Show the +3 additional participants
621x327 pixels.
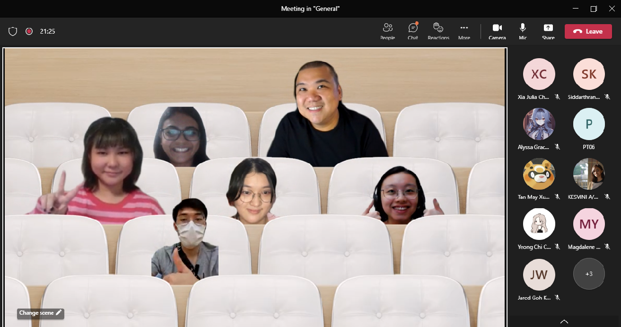coord(589,274)
